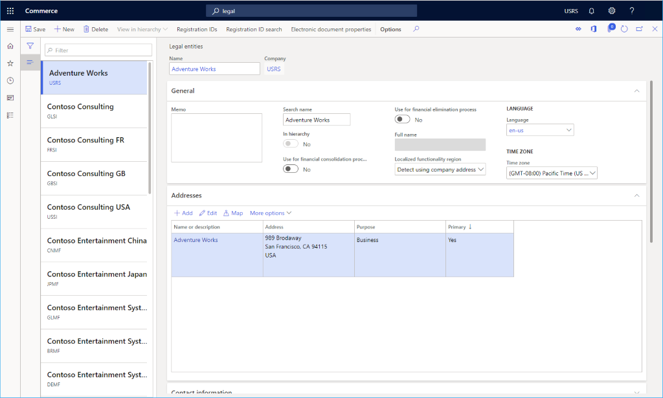The width and height of the screenshot is (663, 398).
Task: Expand More options in Addresses
Action: 271,213
